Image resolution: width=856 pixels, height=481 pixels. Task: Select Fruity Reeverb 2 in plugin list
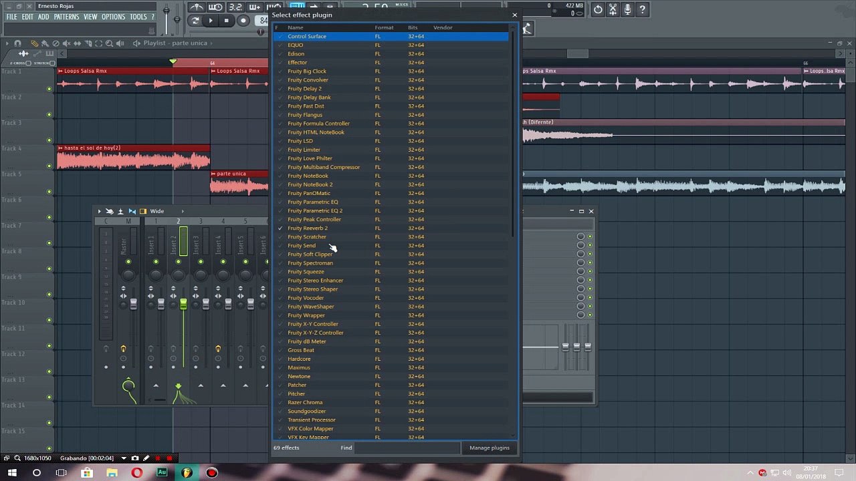391,228
